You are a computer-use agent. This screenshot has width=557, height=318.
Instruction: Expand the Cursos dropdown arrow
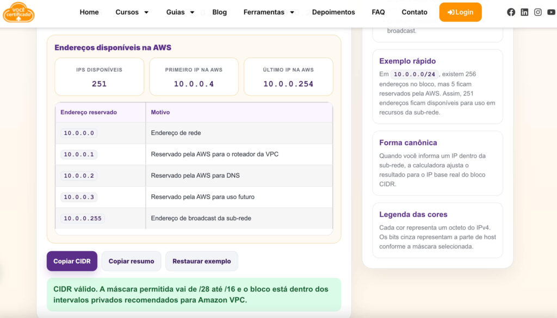[146, 13]
